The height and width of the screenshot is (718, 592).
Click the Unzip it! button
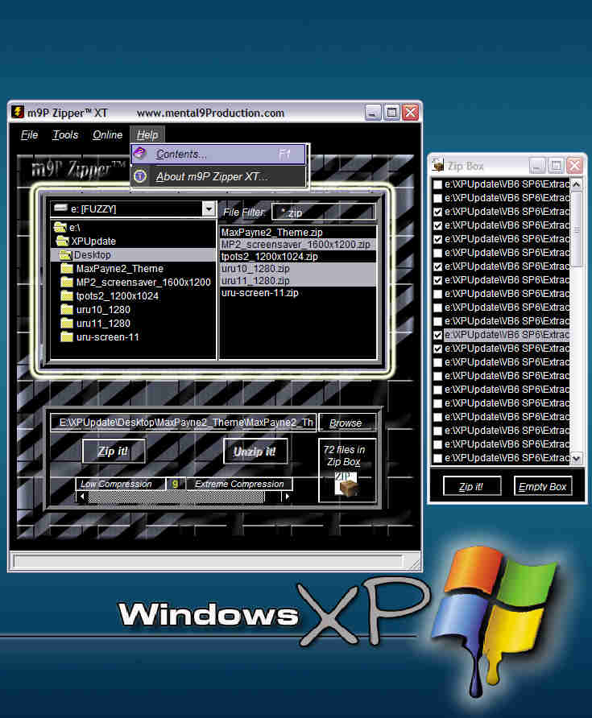255,452
